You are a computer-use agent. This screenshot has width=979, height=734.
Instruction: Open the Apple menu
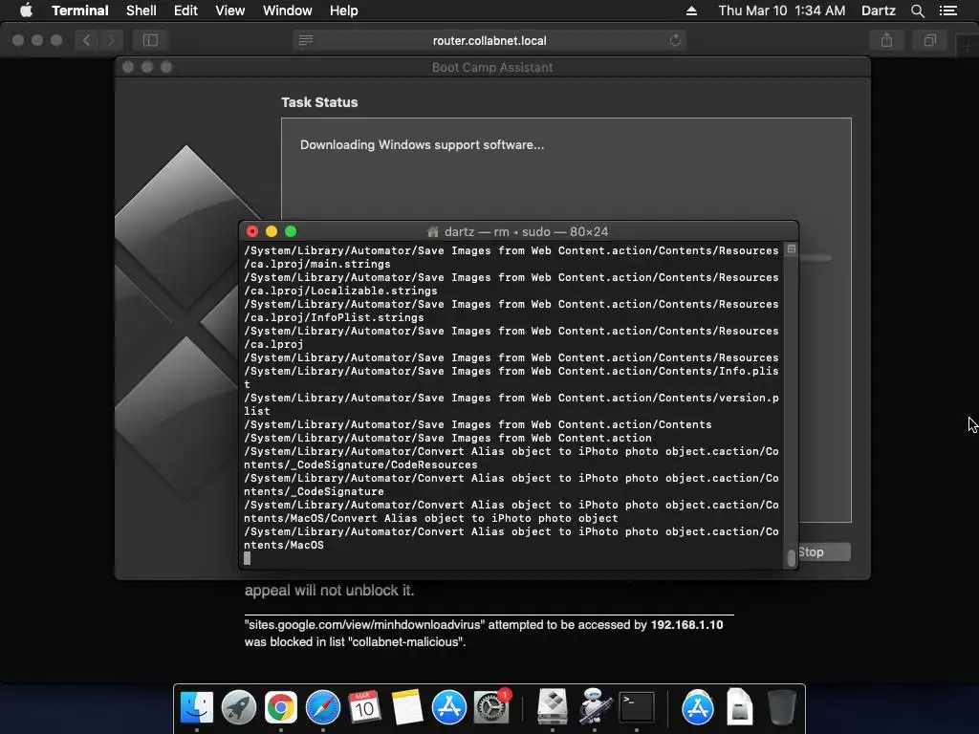(26, 11)
